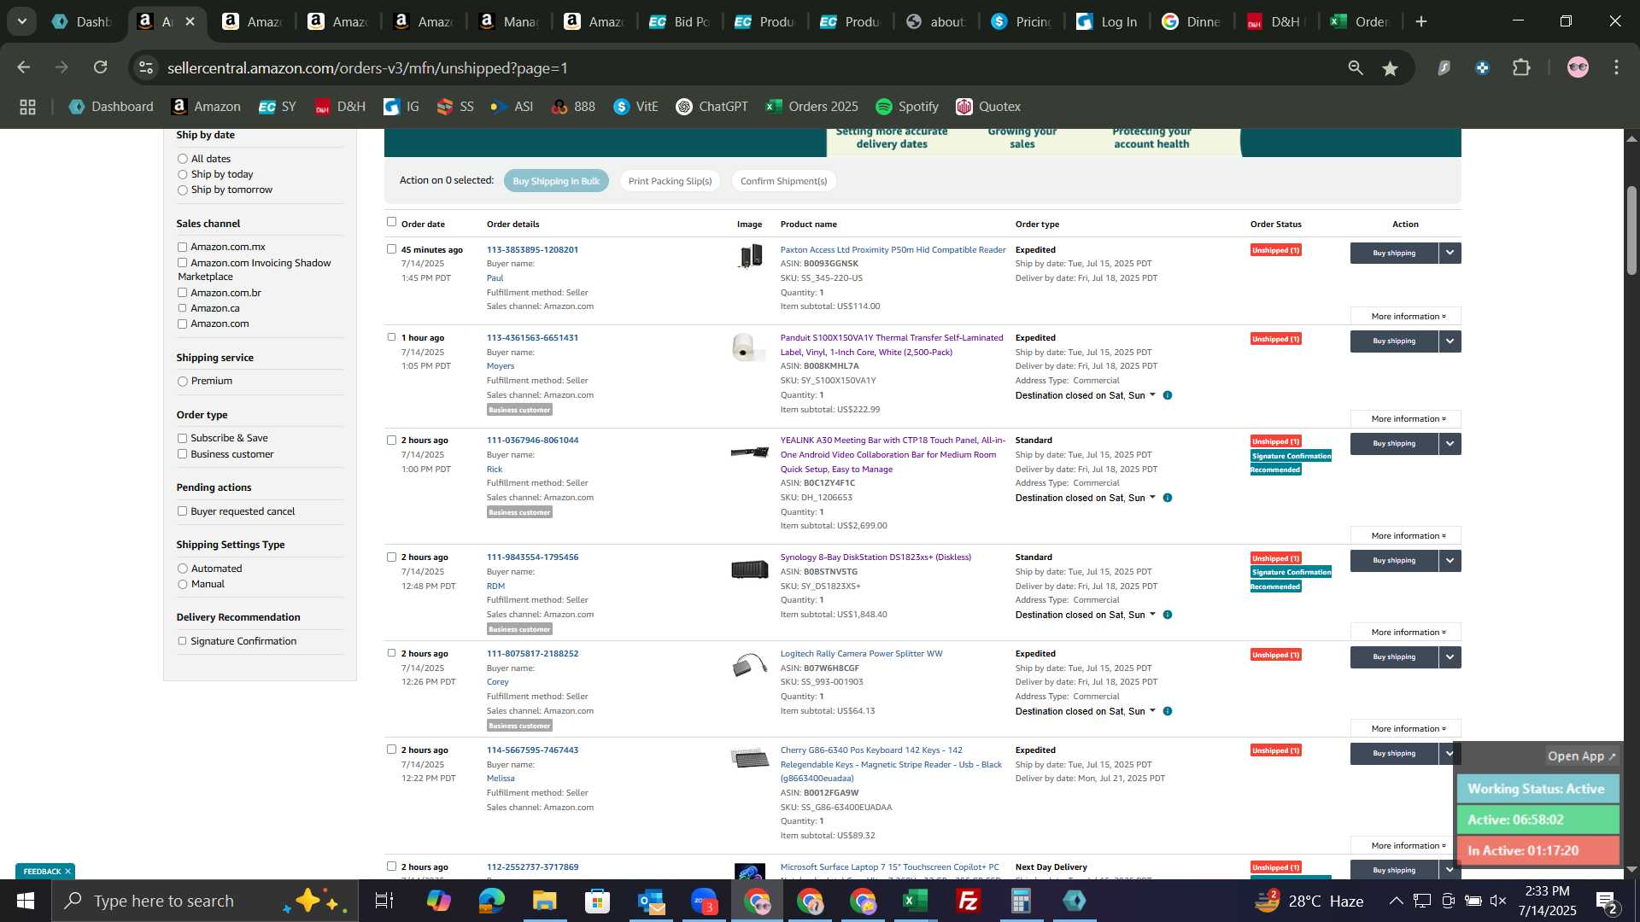Screen dimensions: 1640x922
Task: Click the info icon on YEALINK order destination closed
Action: click(1168, 498)
